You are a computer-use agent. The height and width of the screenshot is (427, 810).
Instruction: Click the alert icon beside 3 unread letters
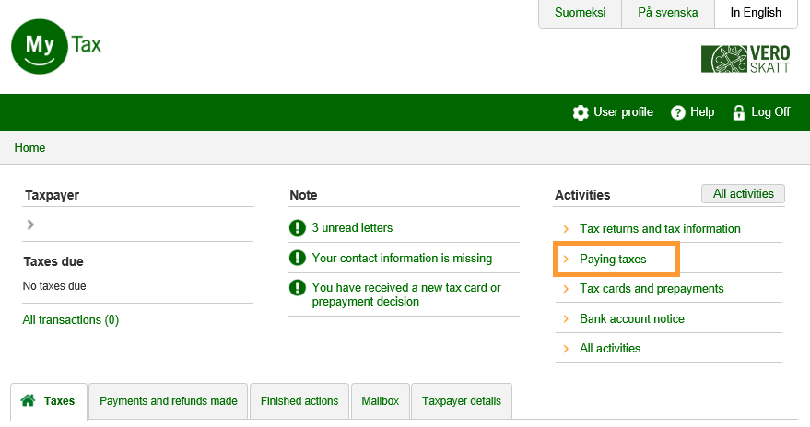click(297, 228)
